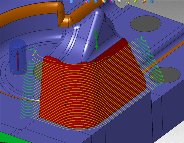Click the green and yellow diamond toolpath icon
The height and width of the screenshot is (143, 184).
tap(135, 1)
